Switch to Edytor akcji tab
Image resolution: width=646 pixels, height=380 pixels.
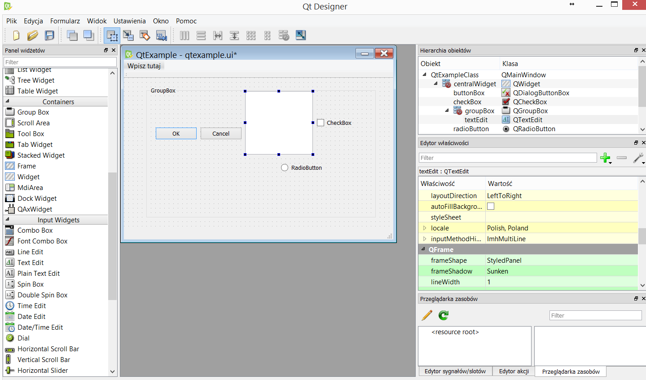(x=514, y=371)
